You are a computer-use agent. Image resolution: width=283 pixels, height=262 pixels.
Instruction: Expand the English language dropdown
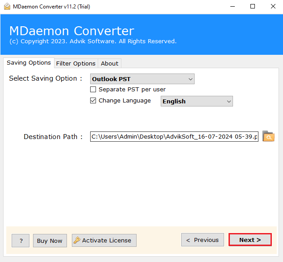click(197, 101)
